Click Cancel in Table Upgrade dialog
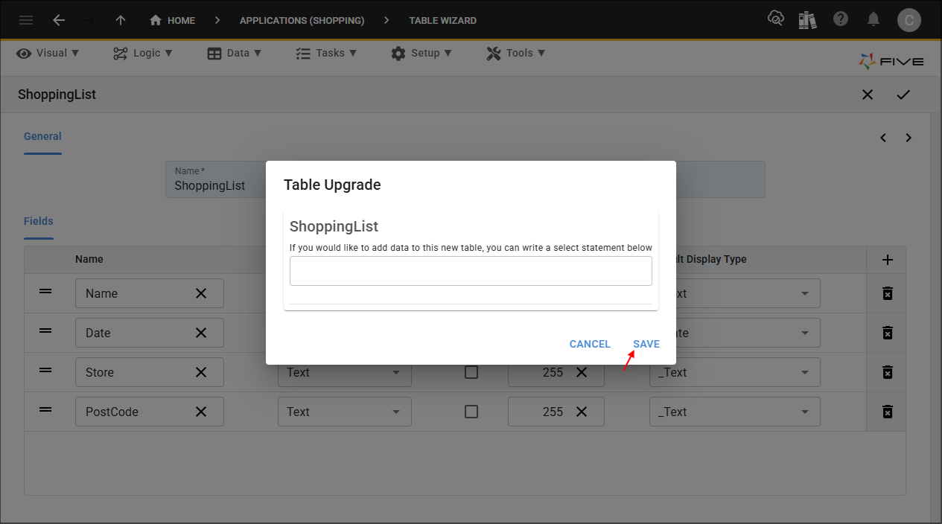Screen dimensions: 942x524 click(x=590, y=344)
